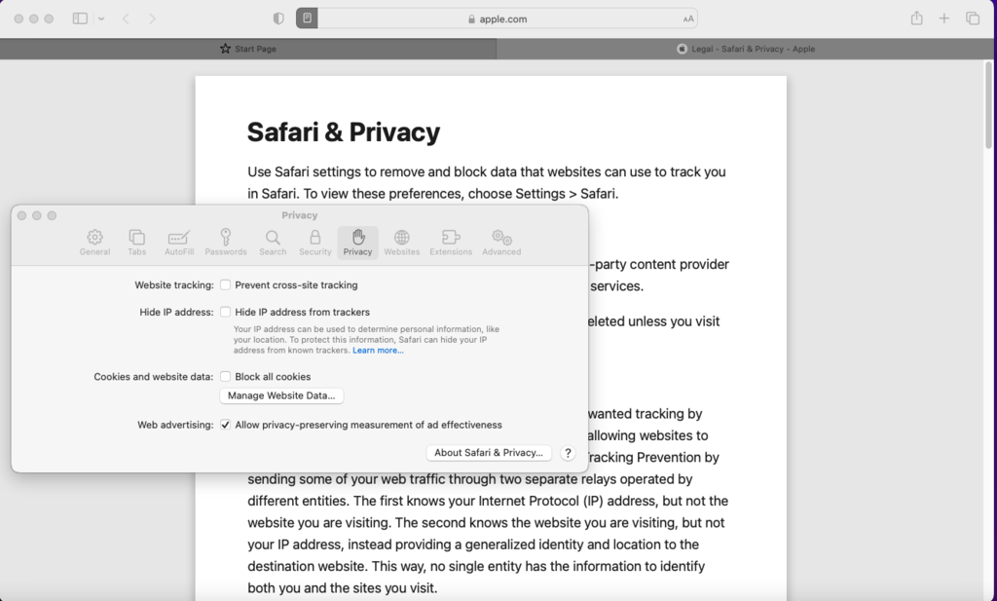Enable Hide IP address from trackers
The height and width of the screenshot is (601, 997).
(x=225, y=312)
